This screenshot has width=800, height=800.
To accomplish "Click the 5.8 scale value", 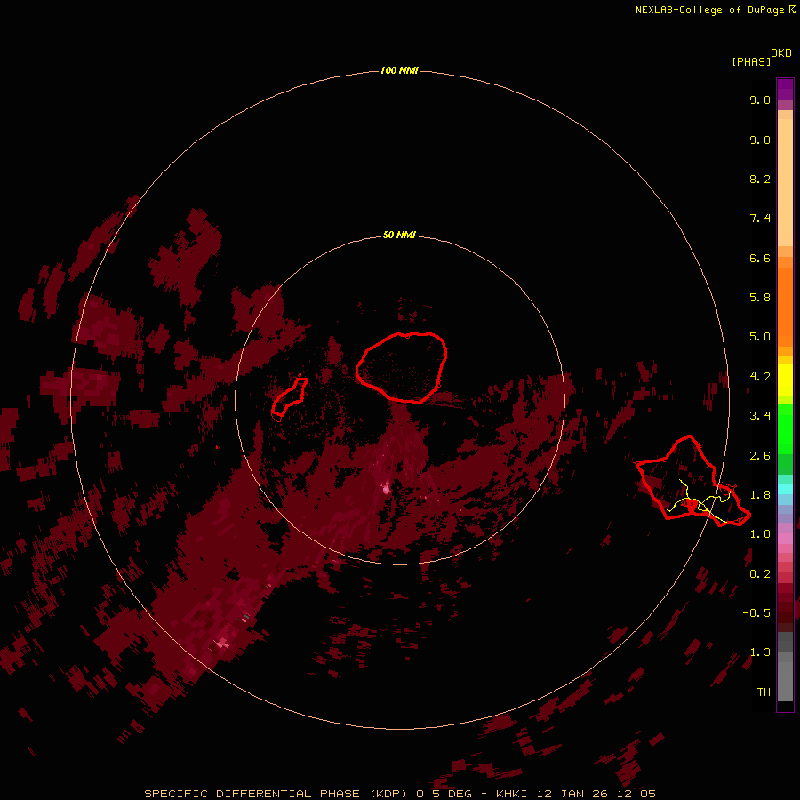I will pos(760,298).
